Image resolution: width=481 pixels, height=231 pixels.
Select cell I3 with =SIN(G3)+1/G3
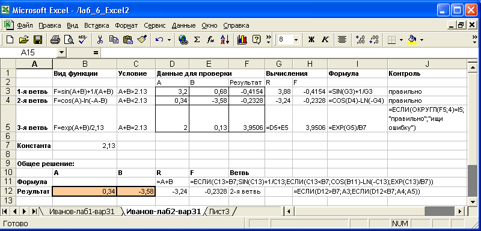[x=358, y=91]
